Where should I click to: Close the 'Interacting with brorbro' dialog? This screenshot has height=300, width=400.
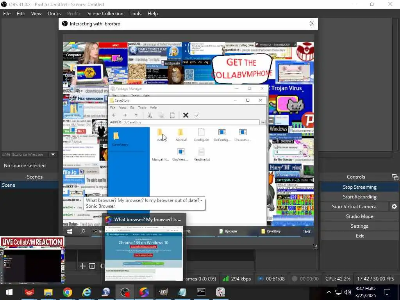point(312,23)
